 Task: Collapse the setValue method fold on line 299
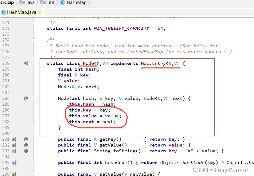point(34,174)
